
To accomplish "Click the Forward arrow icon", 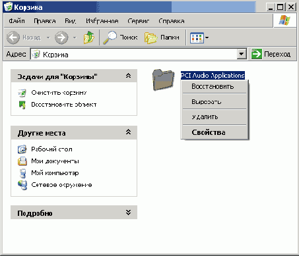I will [61, 38].
